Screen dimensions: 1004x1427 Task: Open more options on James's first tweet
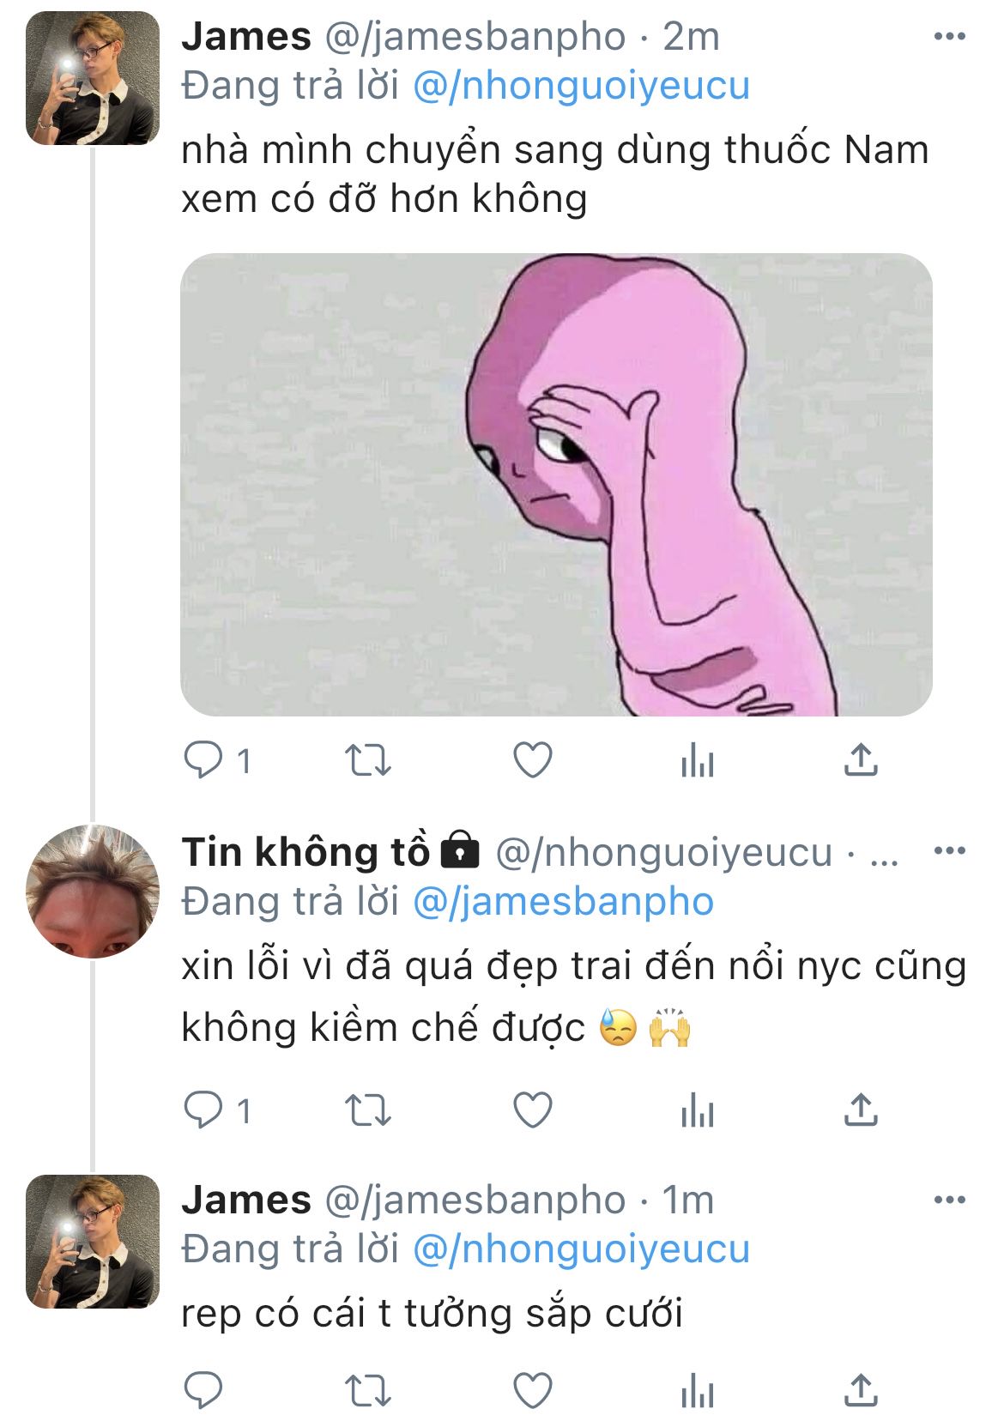pos(949,36)
